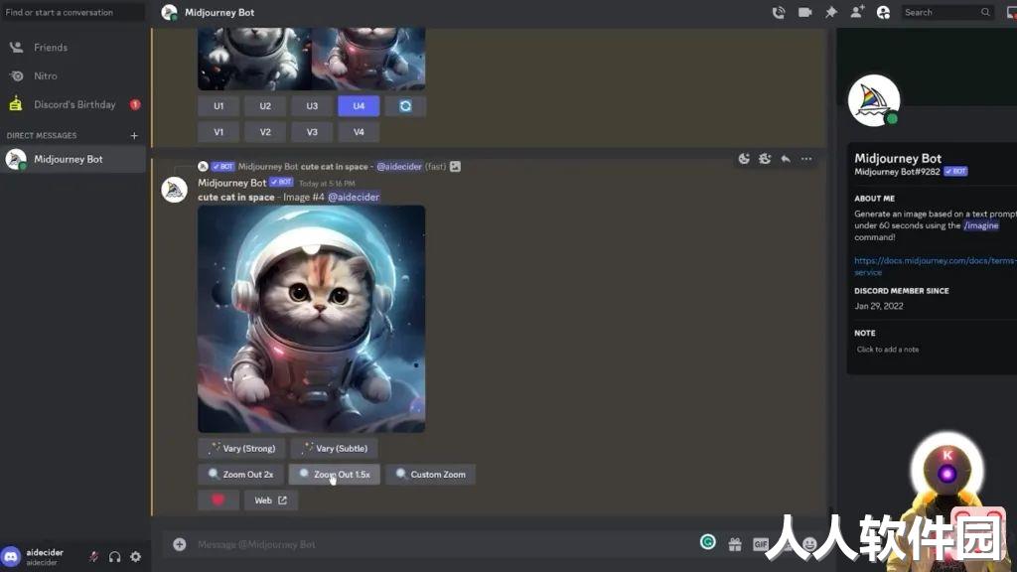Hide the user profile panel
Viewport: 1017px width, 572px height.
[x=883, y=12]
